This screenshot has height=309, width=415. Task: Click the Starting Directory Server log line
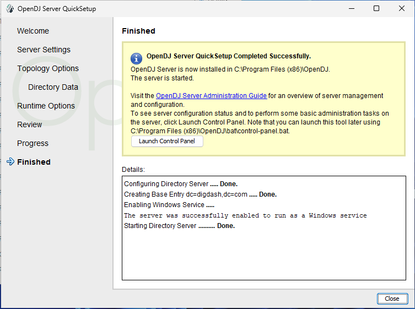179,226
